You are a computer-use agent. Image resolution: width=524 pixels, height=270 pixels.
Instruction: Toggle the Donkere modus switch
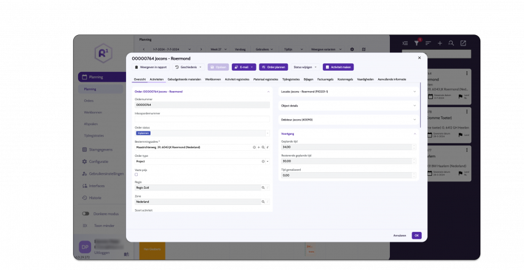click(x=86, y=213)
